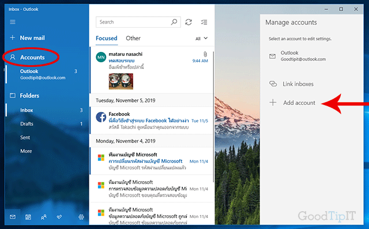This screenshot has width=369, height=229.
Task: Click the Add account plus icon
Action: tap(273, 102)
